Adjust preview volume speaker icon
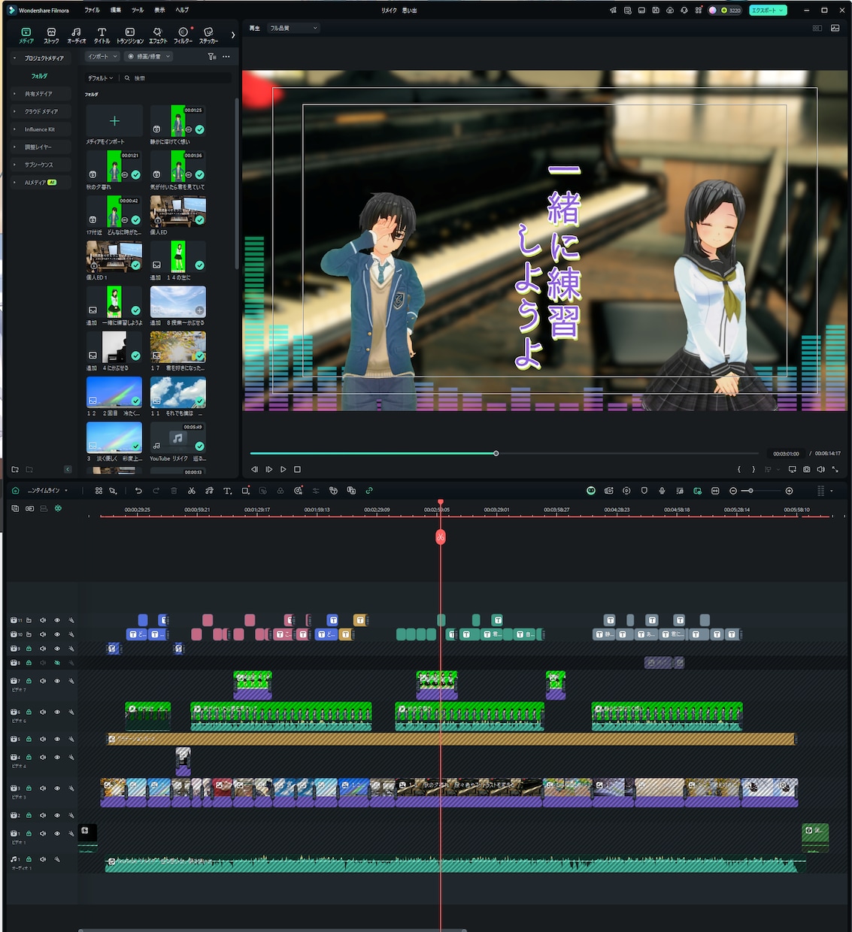The image size is (852, 932). [x=820, y=469]
